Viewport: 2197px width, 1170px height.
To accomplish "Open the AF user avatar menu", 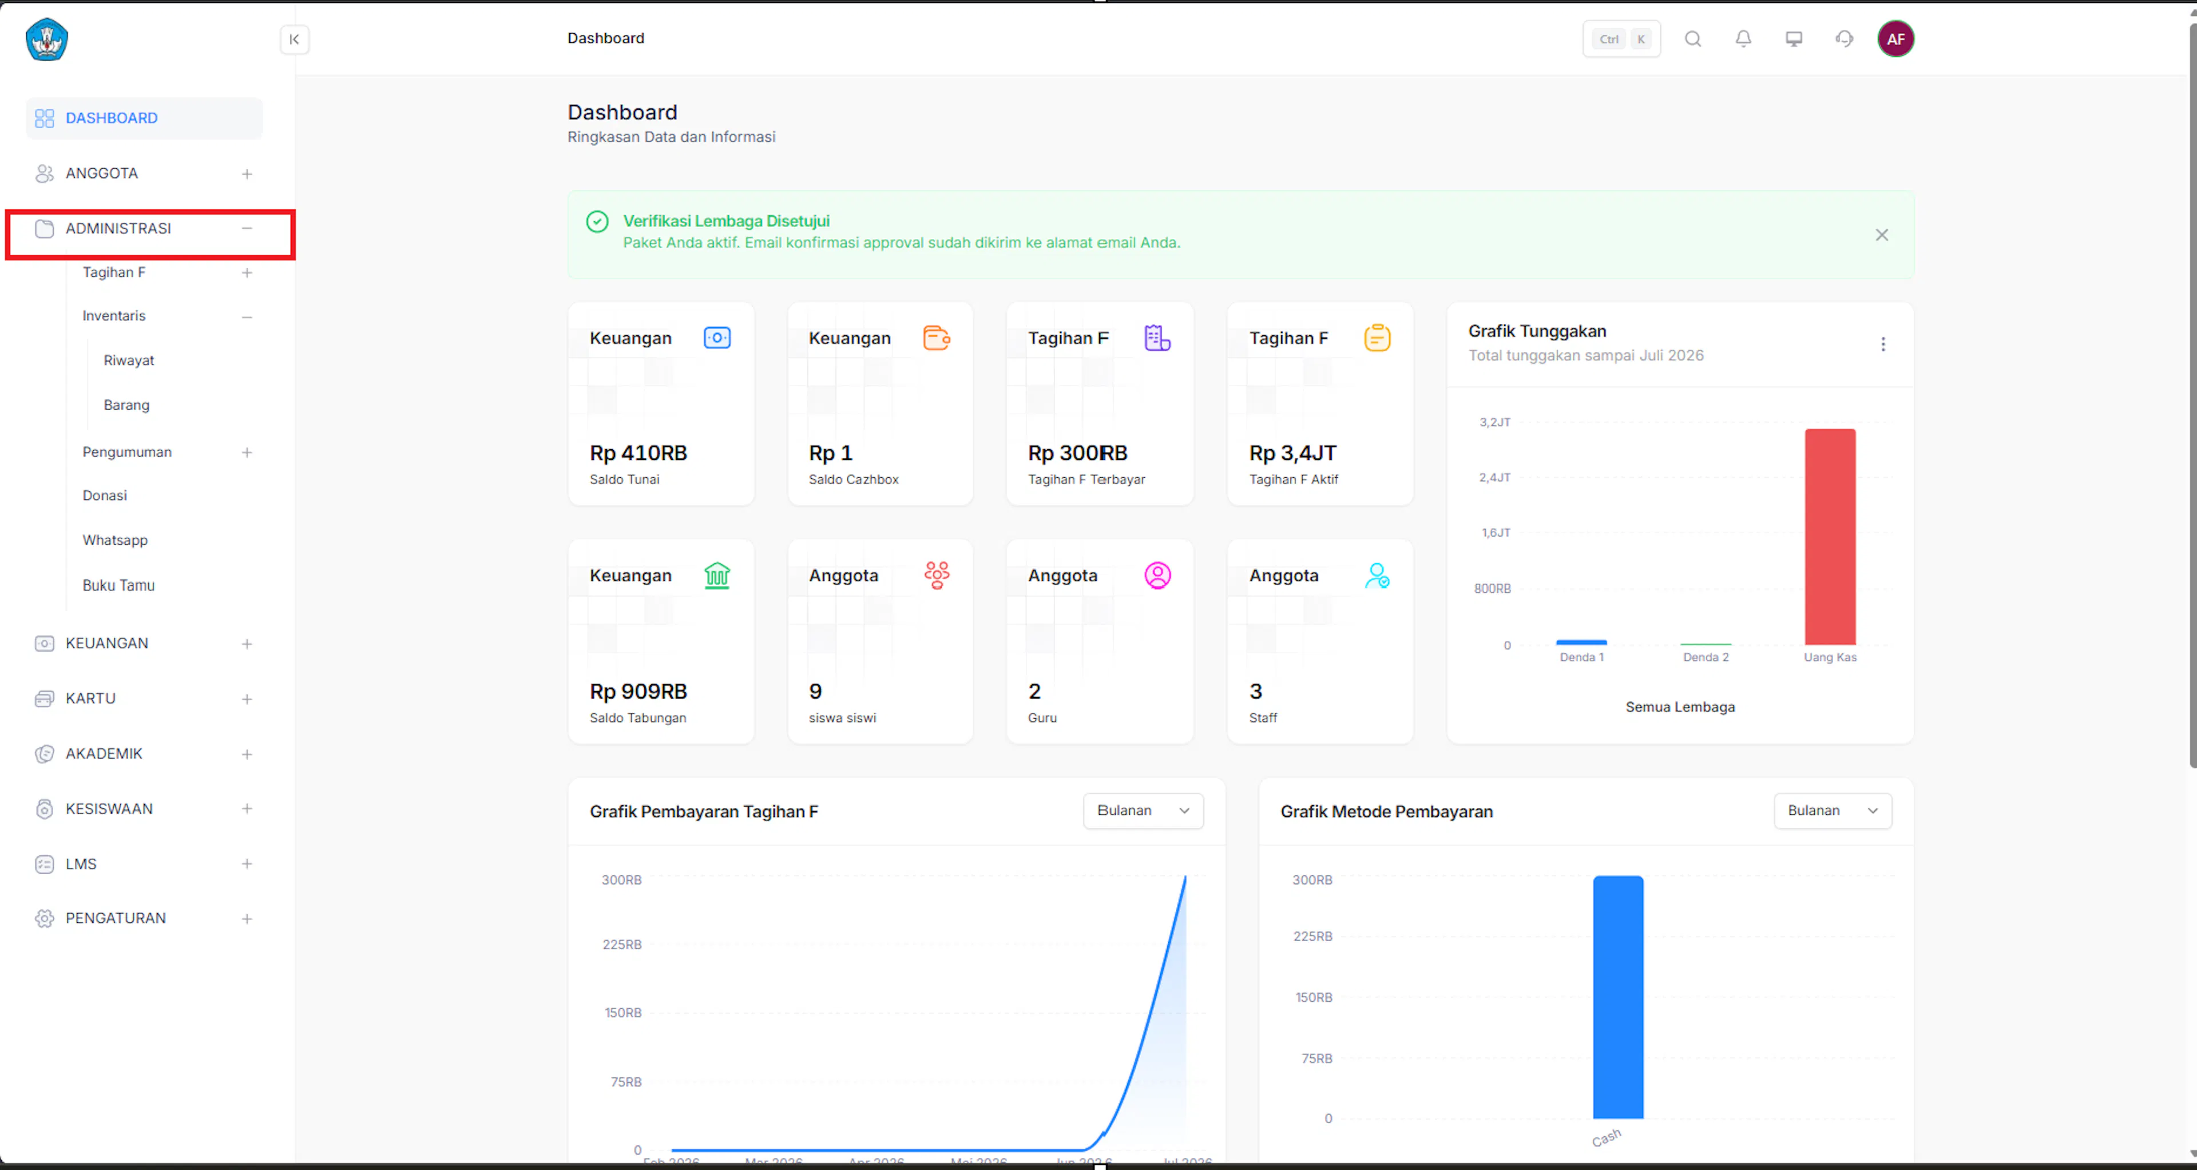I will [1895, 39].
